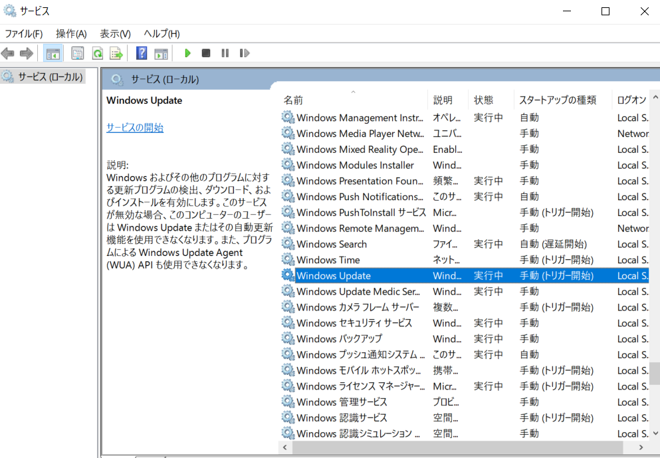Click vertical scrollbar down arrow

pyautogui.click(x=655, y=433)
